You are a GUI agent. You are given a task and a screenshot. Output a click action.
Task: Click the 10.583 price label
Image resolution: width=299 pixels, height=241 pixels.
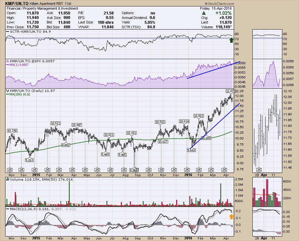pos(160,122)
